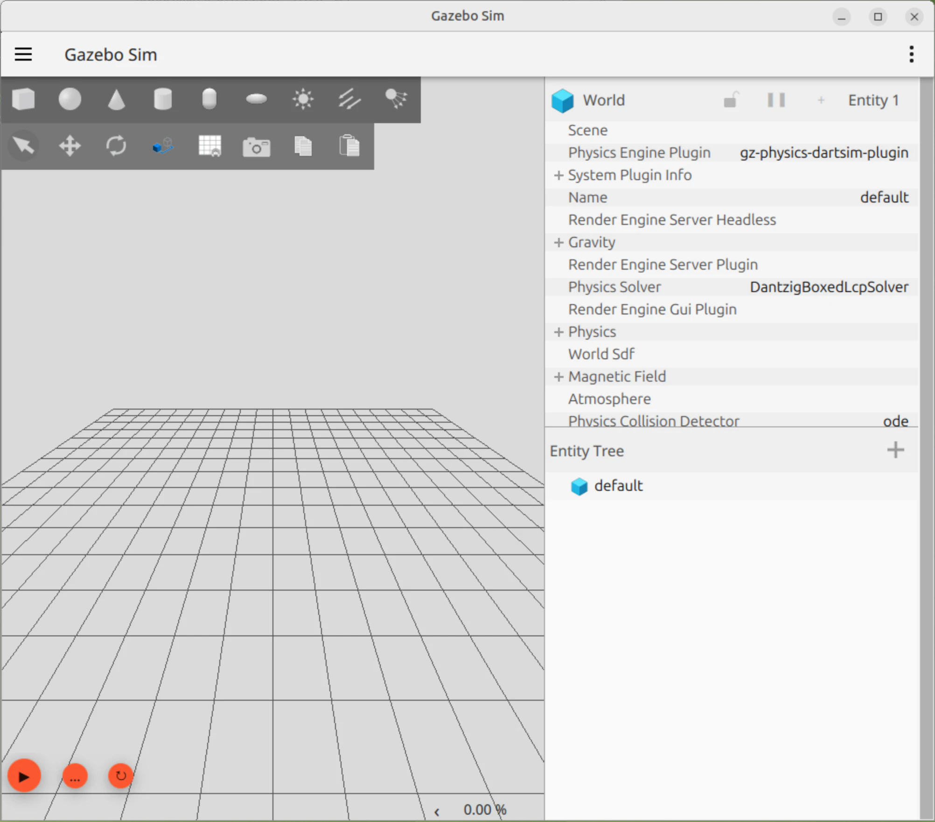This screenshot has height=822, width=935.
Task: Switch to rotate mode
Action: [116, 146]
